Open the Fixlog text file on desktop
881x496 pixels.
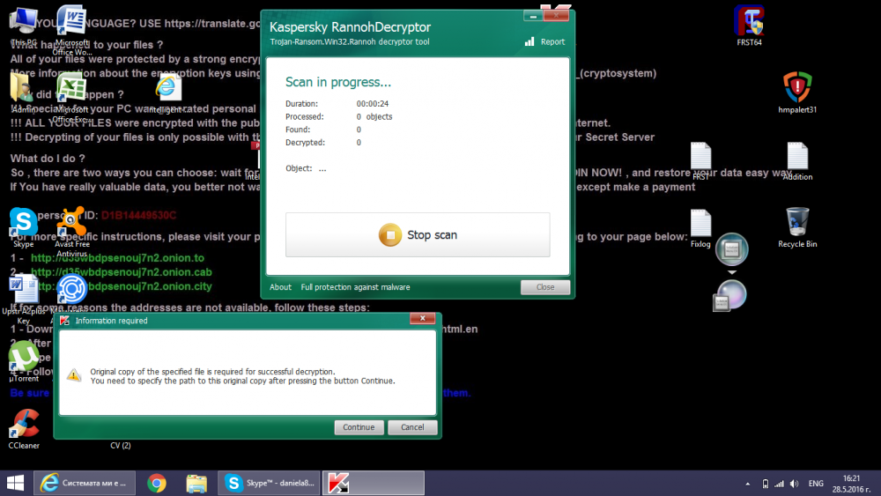(x=700, y=227)
